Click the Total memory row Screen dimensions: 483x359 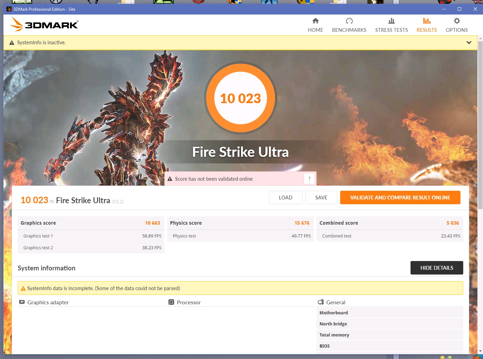390,335
